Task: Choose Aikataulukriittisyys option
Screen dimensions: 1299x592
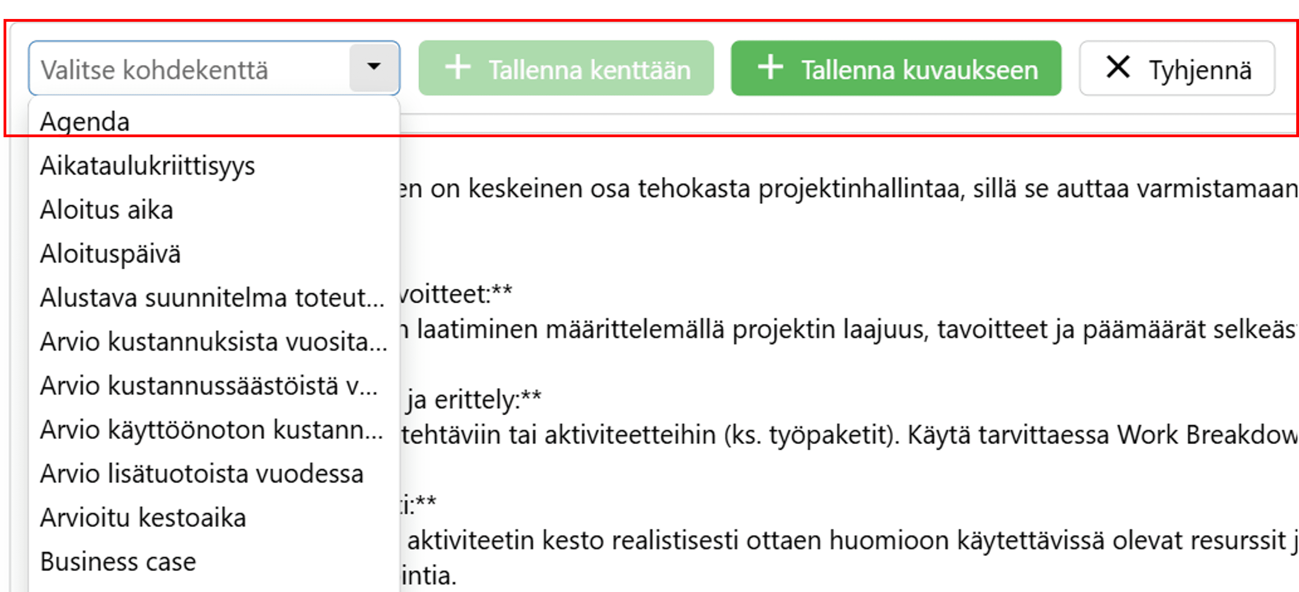Action: [x=147, y=165]
